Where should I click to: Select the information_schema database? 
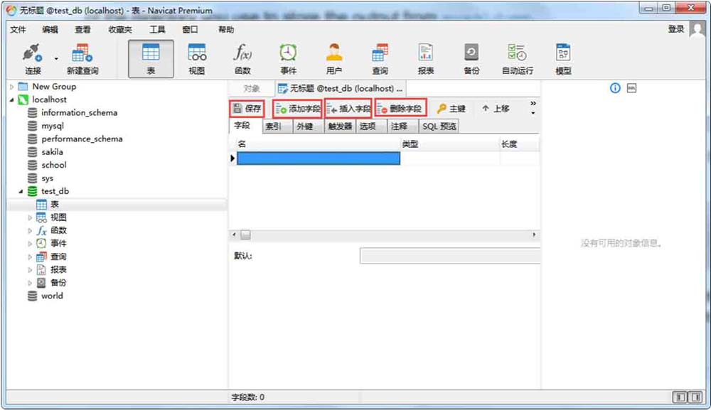point(79,113)
